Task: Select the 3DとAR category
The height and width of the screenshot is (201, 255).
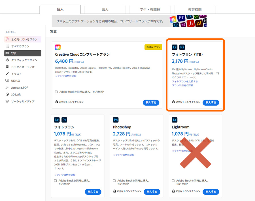Action: click(x=23, y=95)
